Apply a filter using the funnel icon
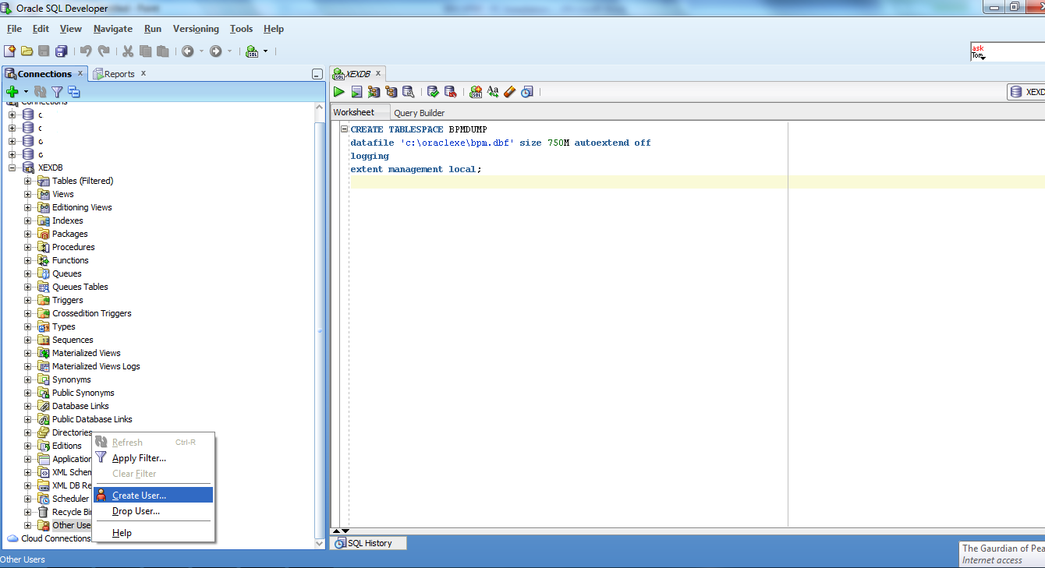This screenshot has width=1045, height=568. coord(57,91)
